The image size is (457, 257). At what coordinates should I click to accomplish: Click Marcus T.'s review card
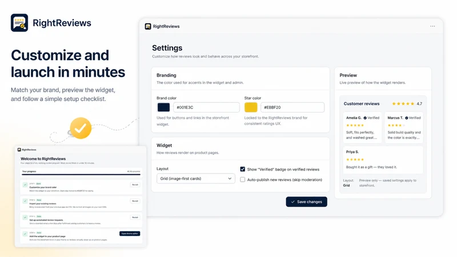(x=404, y=128)
